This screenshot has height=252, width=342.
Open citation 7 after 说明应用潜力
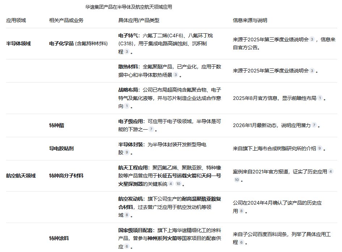click(x=314, y=125)
